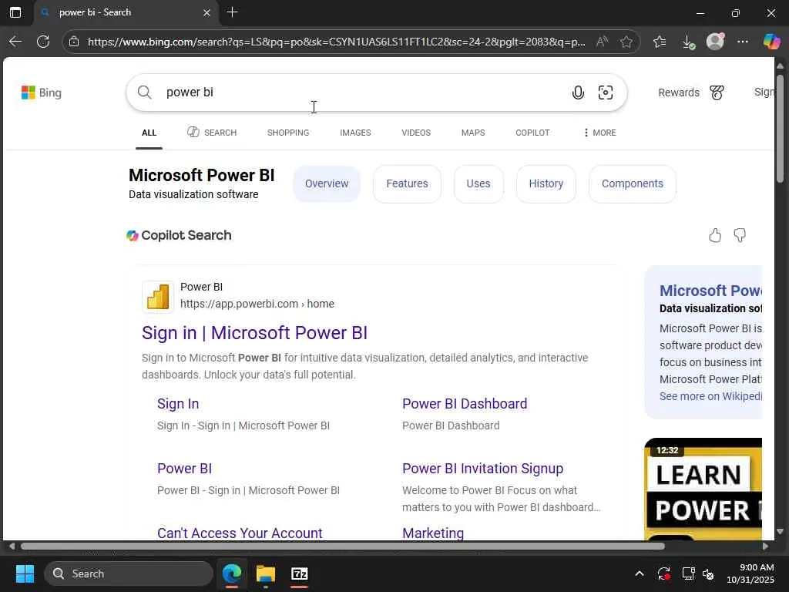Play the LEARN POWER video thumbnail
Screen dimensions: 789x592
tap(703, 489)
